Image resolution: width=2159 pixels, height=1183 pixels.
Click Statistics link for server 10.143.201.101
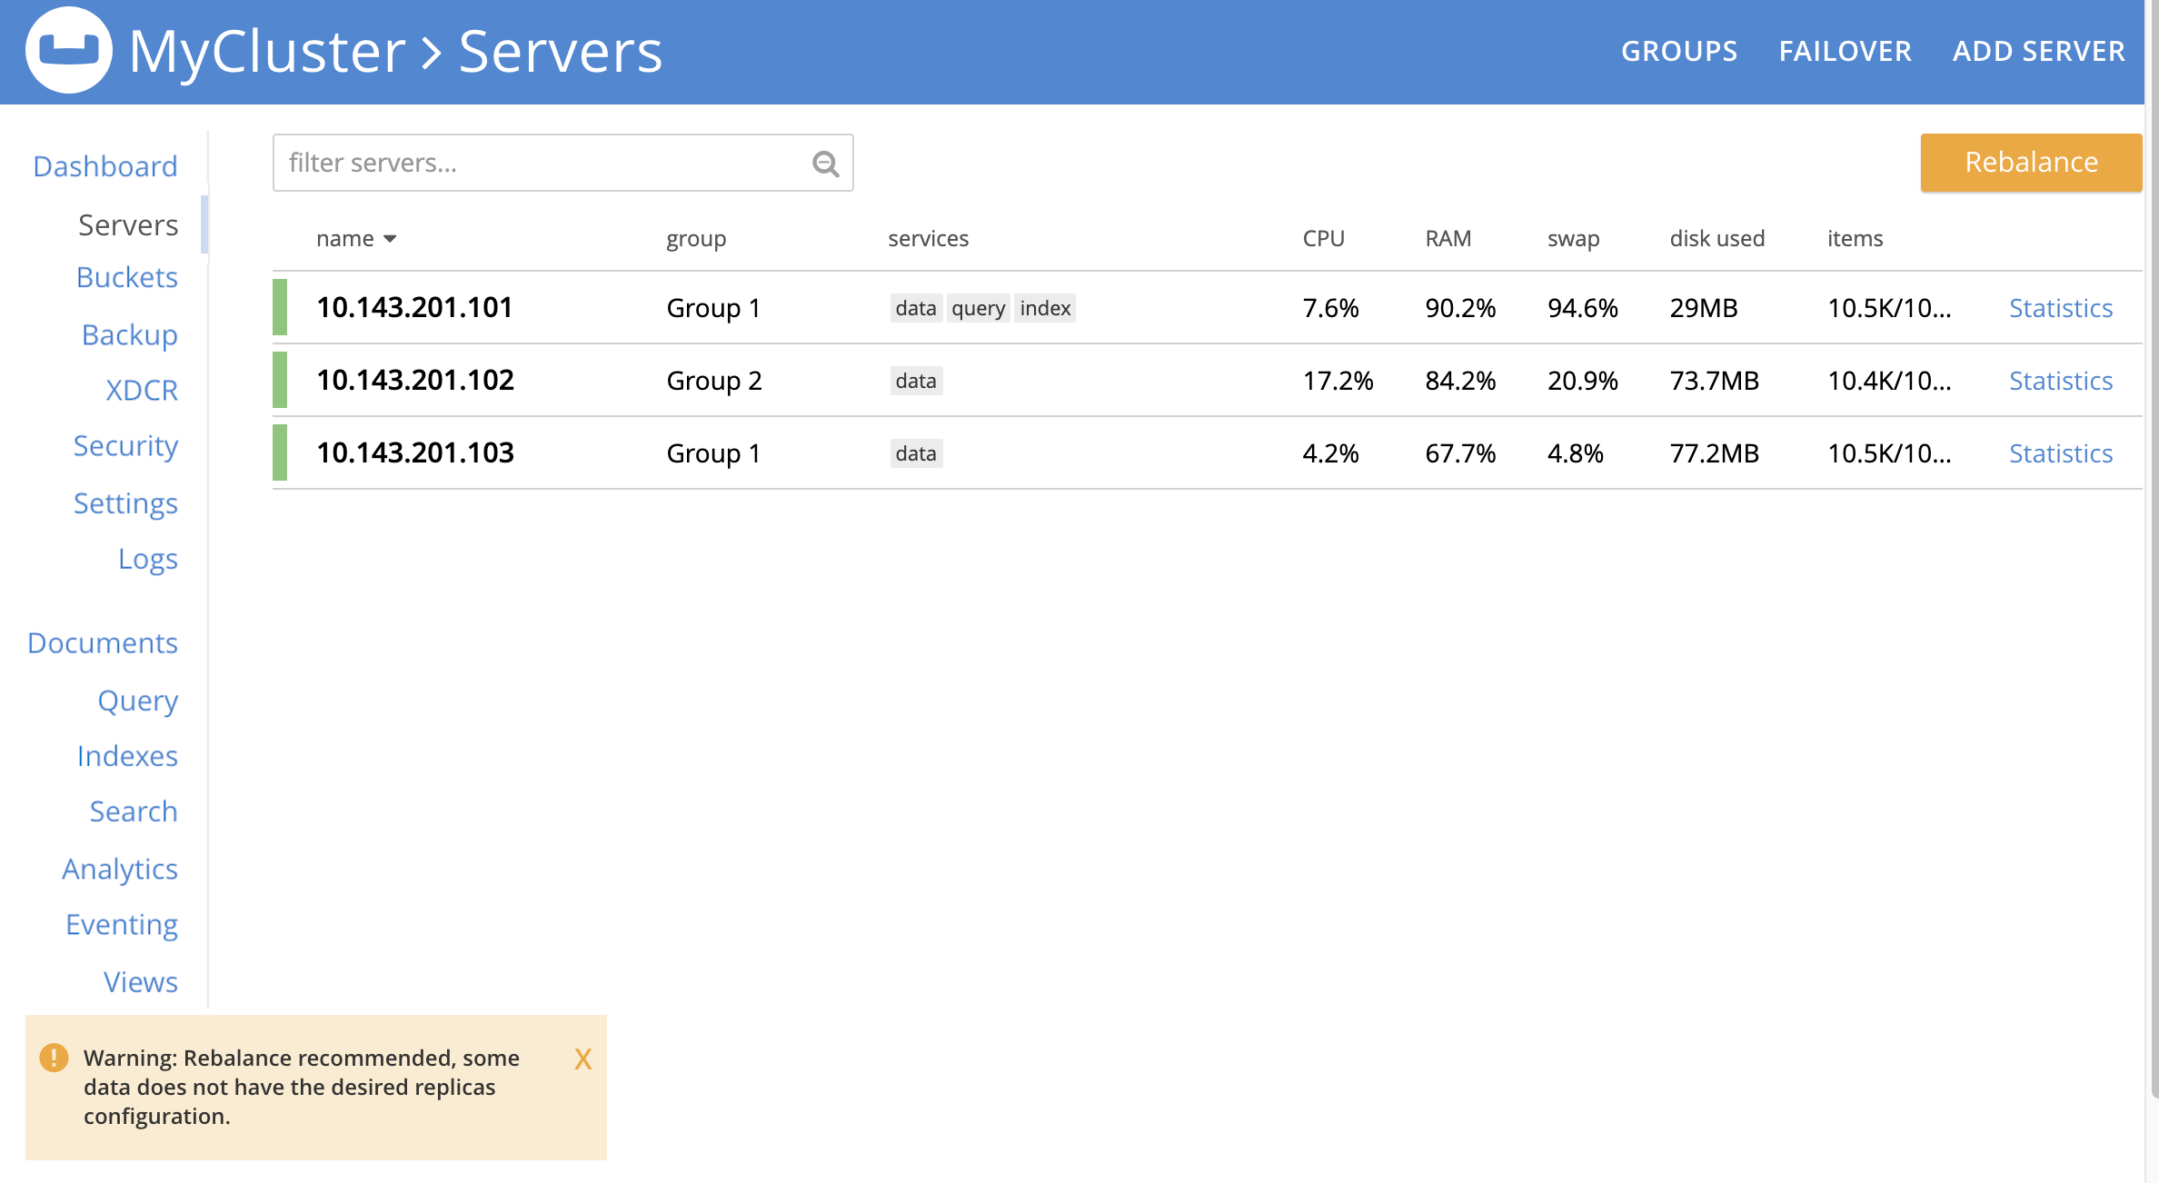[2060, 307]
